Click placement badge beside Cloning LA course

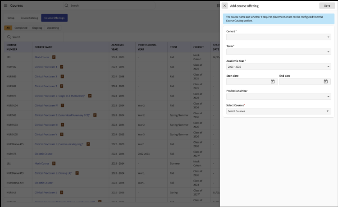coord(77,173)
